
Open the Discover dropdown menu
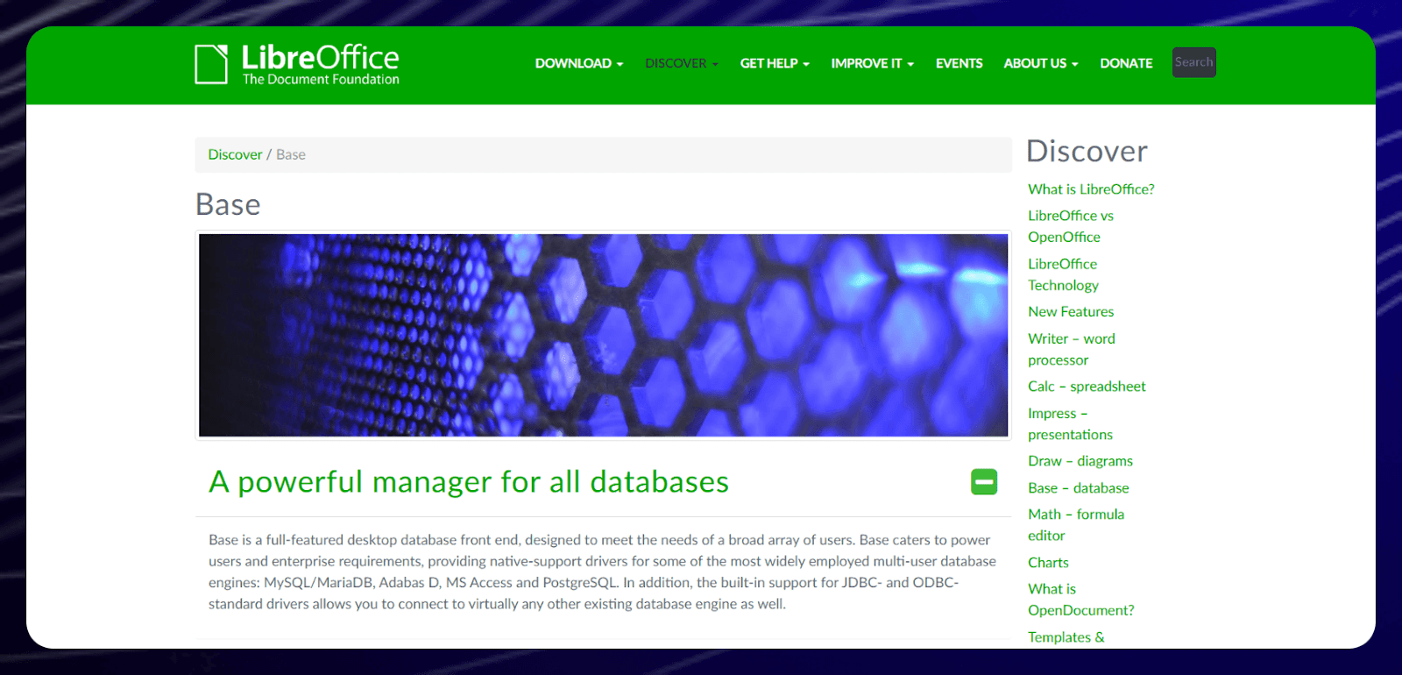pos(682,63)
